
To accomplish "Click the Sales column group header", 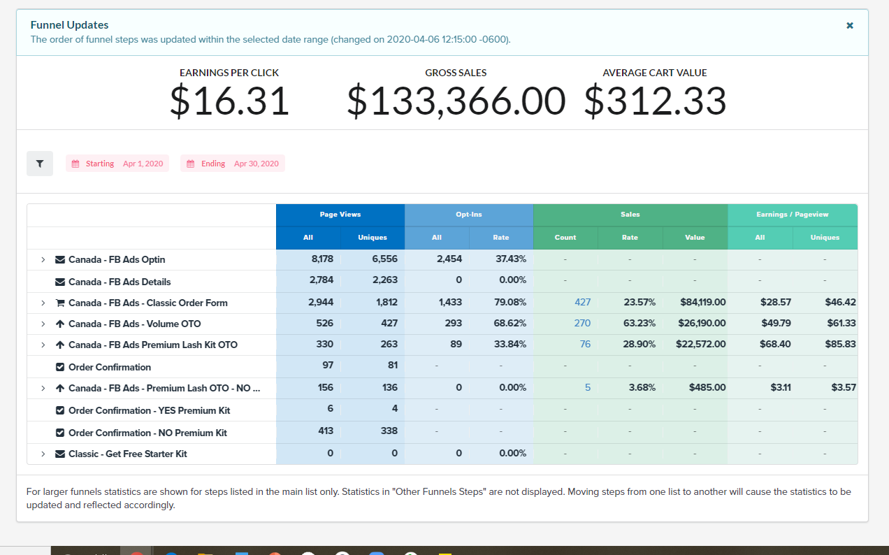I will pos(630,215).
